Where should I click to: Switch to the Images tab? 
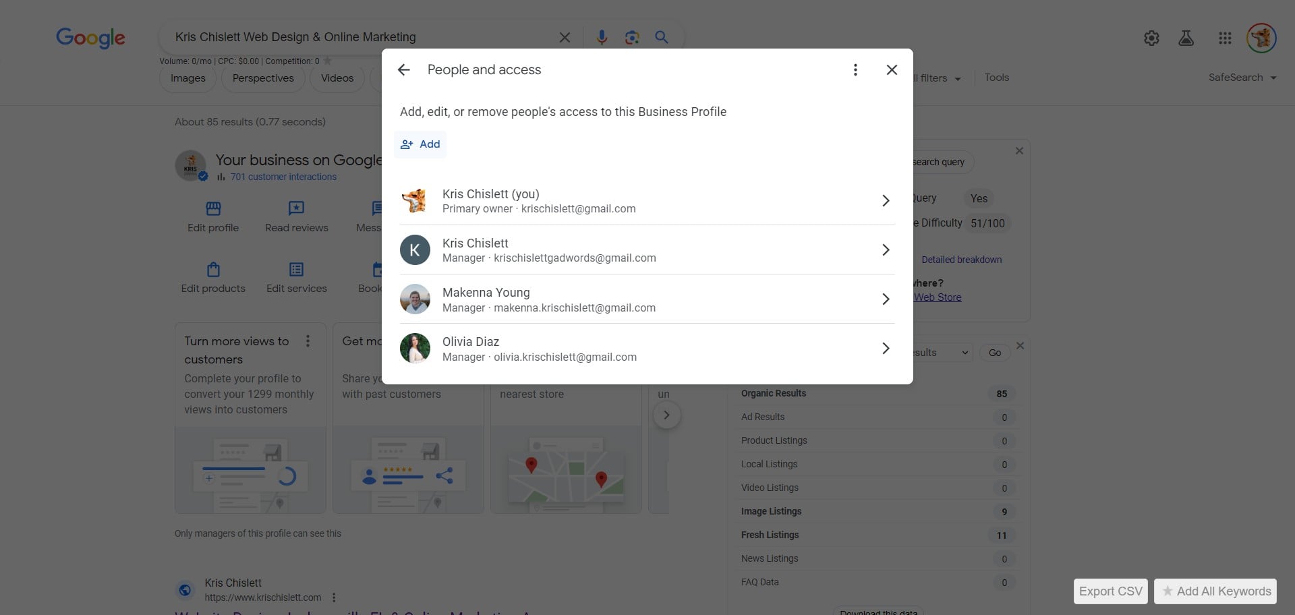(188, 78)
